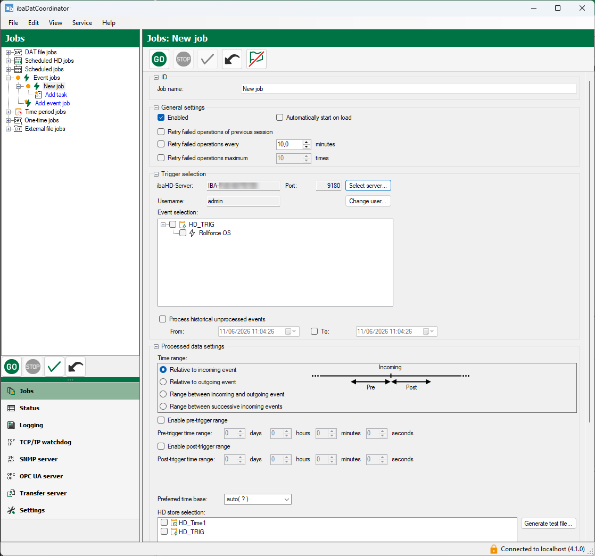Open Status view via its icon

click(x=11, y=408)
